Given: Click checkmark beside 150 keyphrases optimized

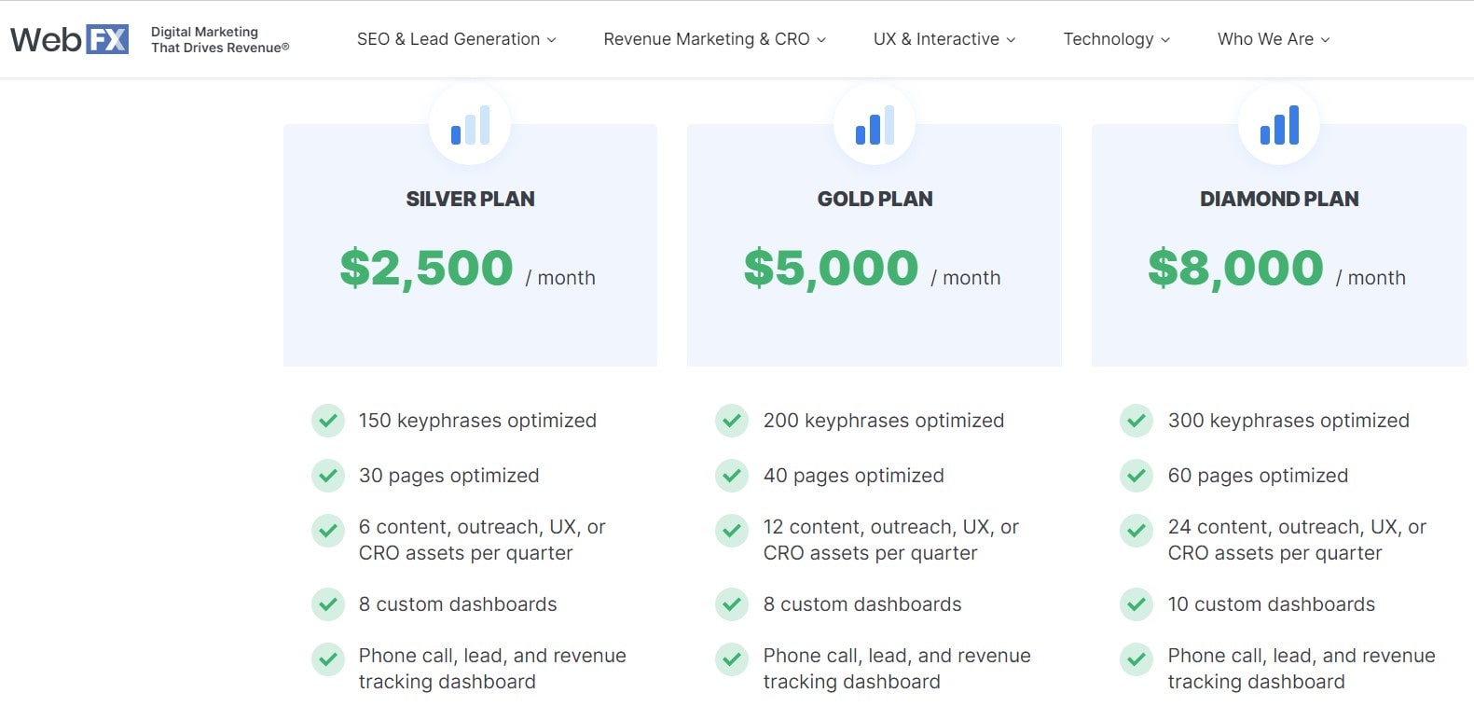Looking at the screenshot, I should click(327, 421).
